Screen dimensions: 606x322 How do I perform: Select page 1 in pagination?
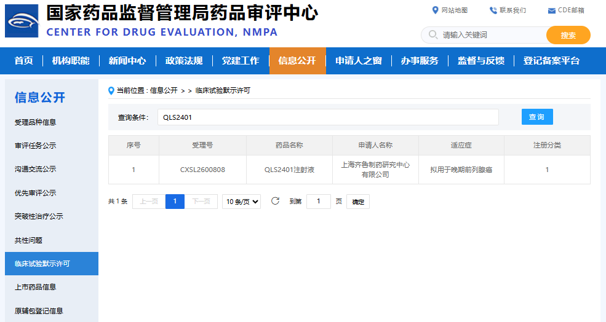coord(175,202)
